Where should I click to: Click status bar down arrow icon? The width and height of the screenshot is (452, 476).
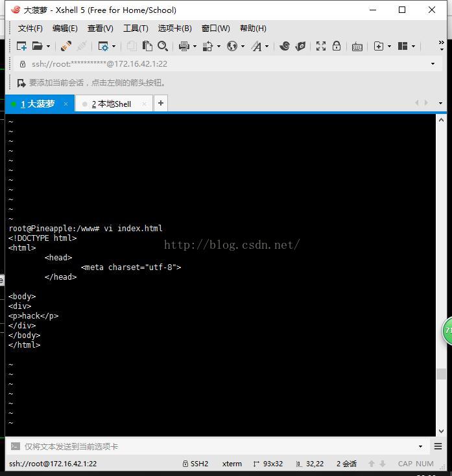[383, 464]
